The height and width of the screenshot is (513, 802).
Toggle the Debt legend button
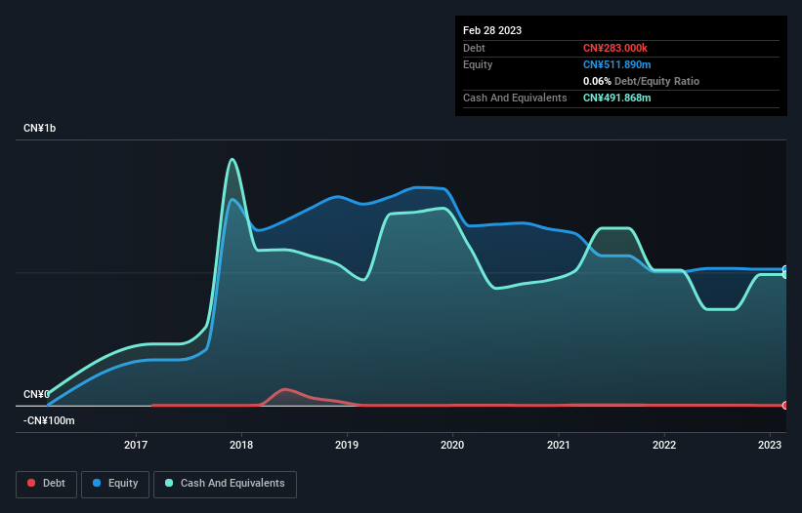(47, 484)
